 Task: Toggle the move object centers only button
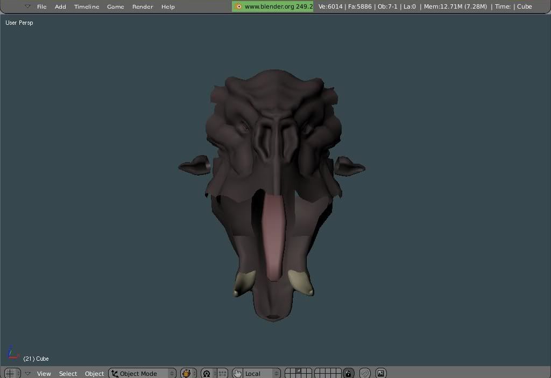222,373
